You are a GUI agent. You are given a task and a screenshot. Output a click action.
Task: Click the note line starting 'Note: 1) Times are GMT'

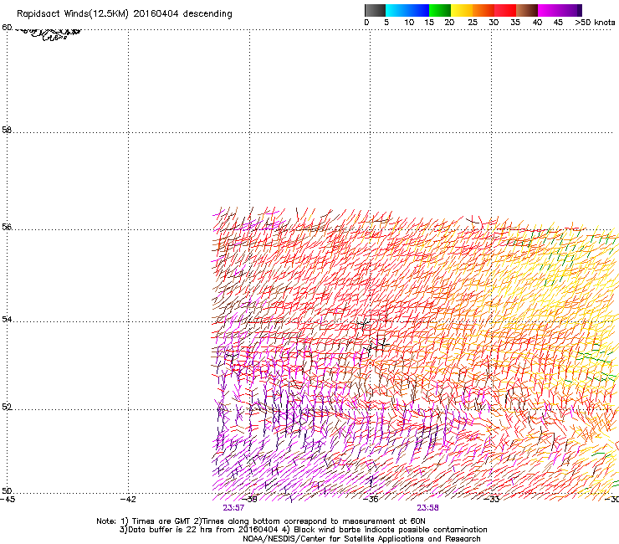click(261, 521)
